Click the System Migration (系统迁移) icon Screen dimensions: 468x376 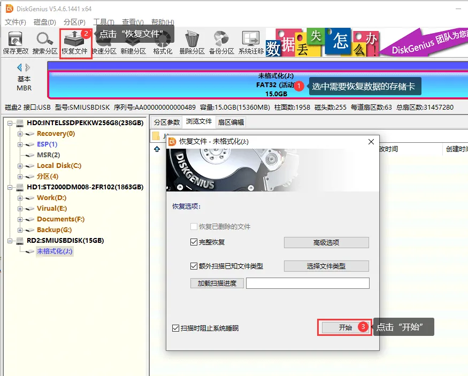click(x=251, y=43)
